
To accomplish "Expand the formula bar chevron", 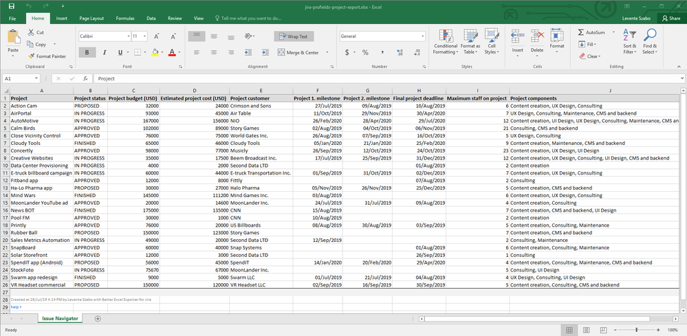I will click(682, 79).
